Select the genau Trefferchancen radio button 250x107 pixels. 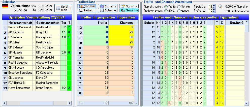tap(179, 11)
